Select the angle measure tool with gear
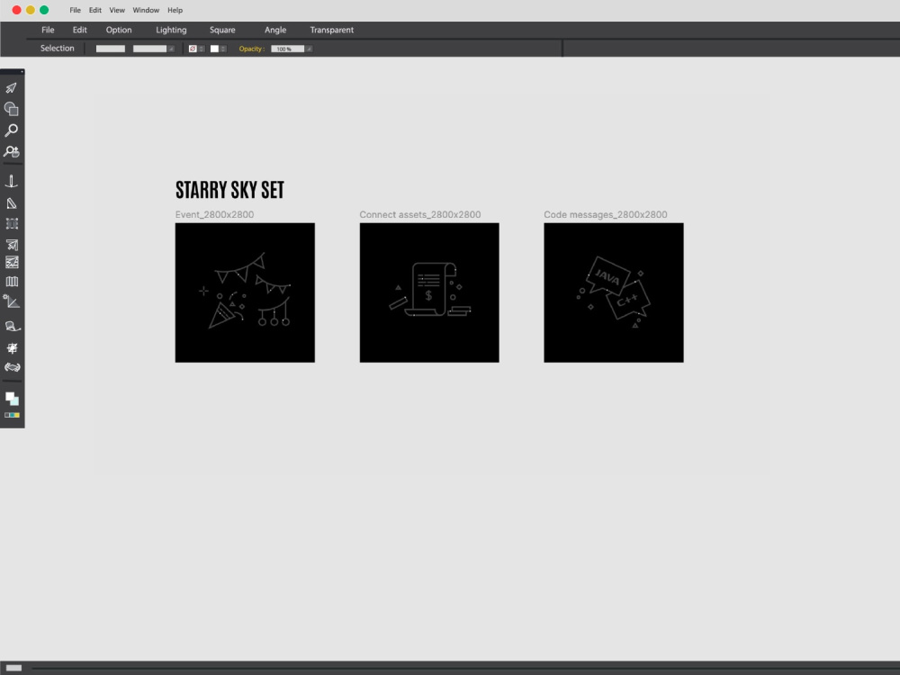This screenshot has height=675, width=900. [12, 301]
